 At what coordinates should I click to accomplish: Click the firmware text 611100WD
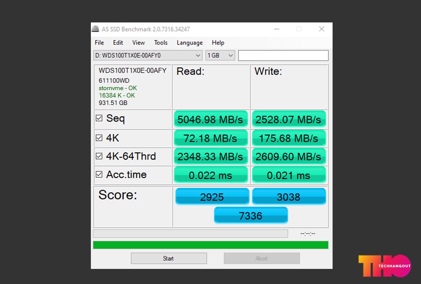point(114,81)
